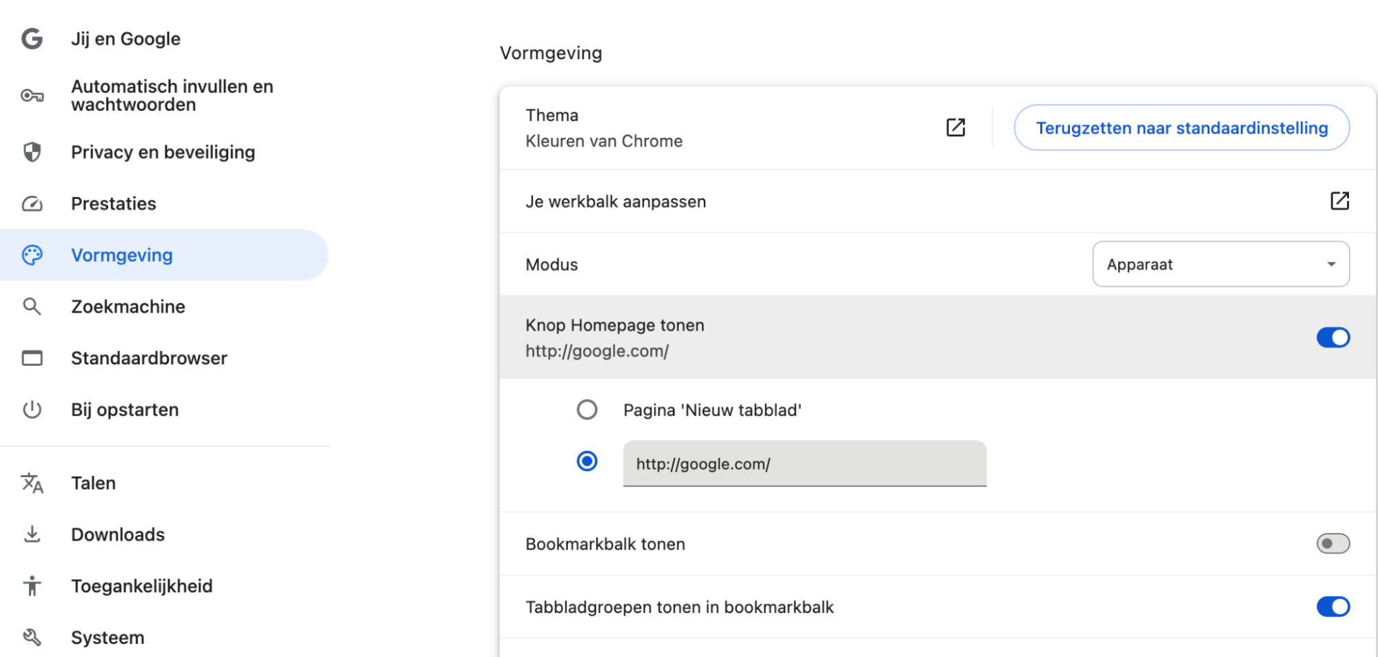
Task: Click the Jij en Google profile icon
Action: (32, 39)
